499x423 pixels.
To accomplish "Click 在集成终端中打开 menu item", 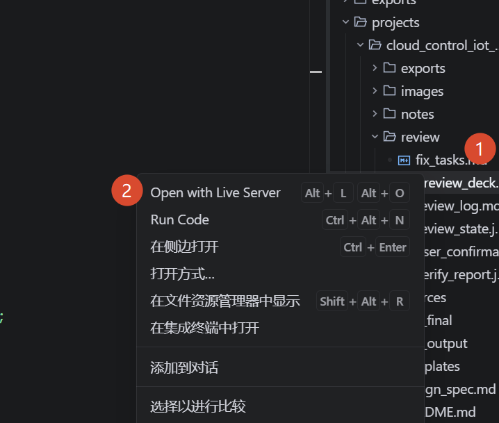I will point(204,328).
